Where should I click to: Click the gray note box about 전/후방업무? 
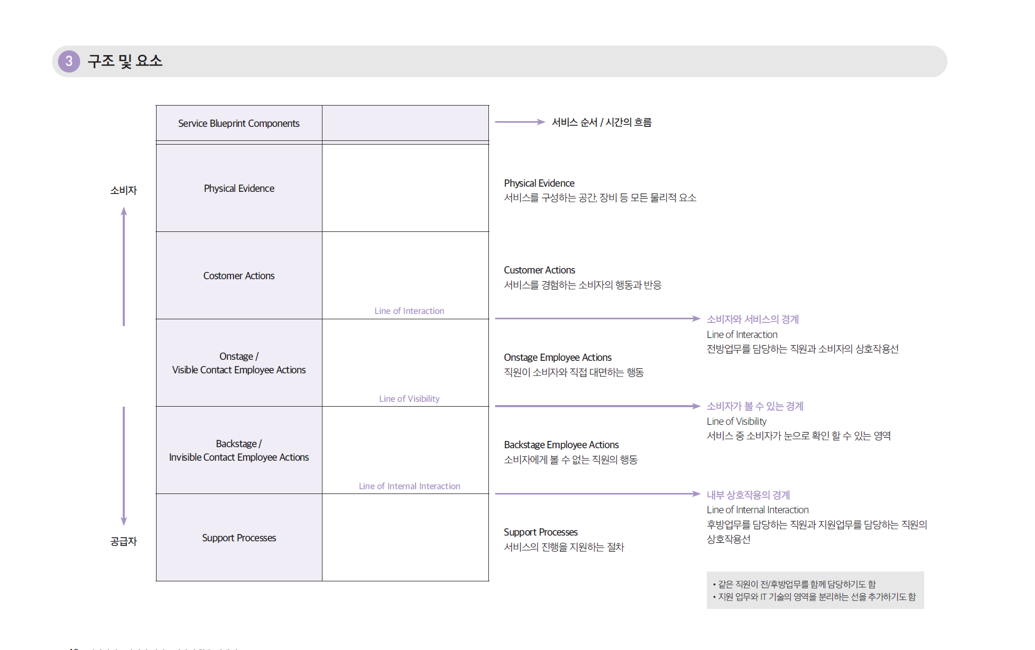[814, 590]
